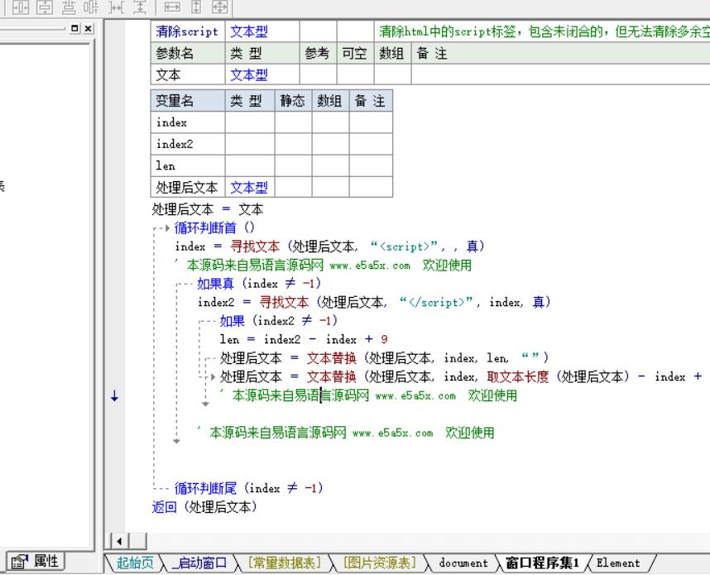Image resolution: width=710 pixels, height=575 pixels.
Task: Select the index2 variable name cell
Action: pyautogui.click(x=188, y=144)
